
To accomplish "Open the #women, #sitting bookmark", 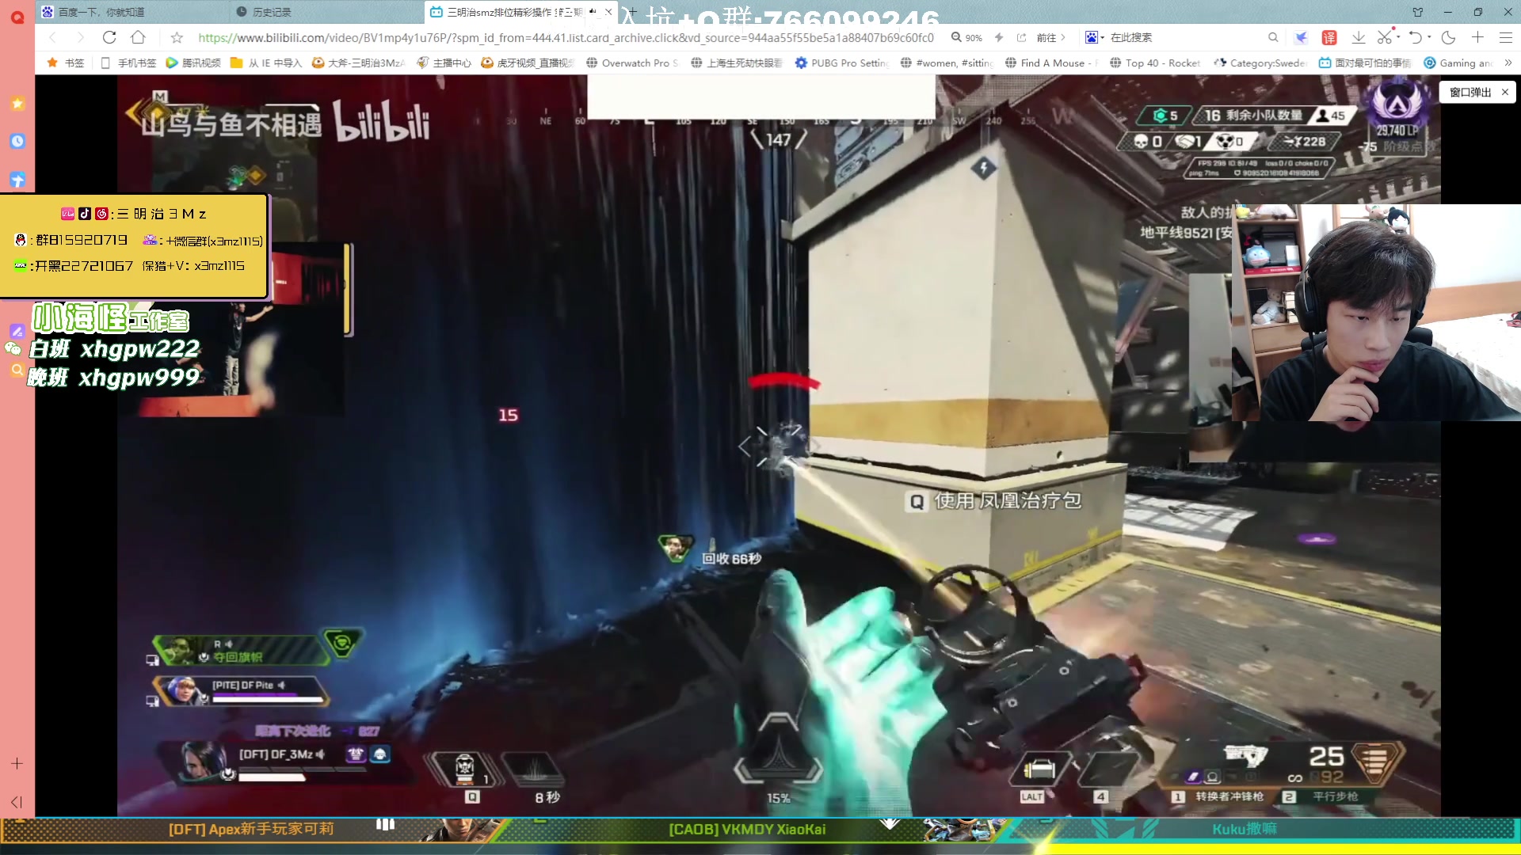I will coord(947,63).
